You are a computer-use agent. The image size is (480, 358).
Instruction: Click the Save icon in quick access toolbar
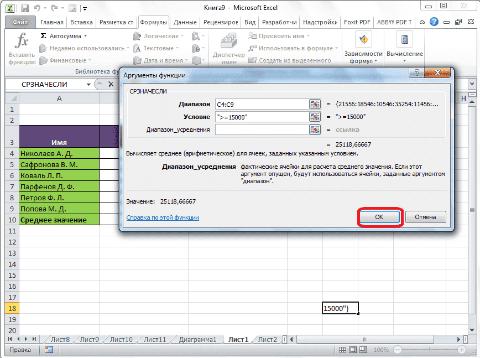coord(23,7)
